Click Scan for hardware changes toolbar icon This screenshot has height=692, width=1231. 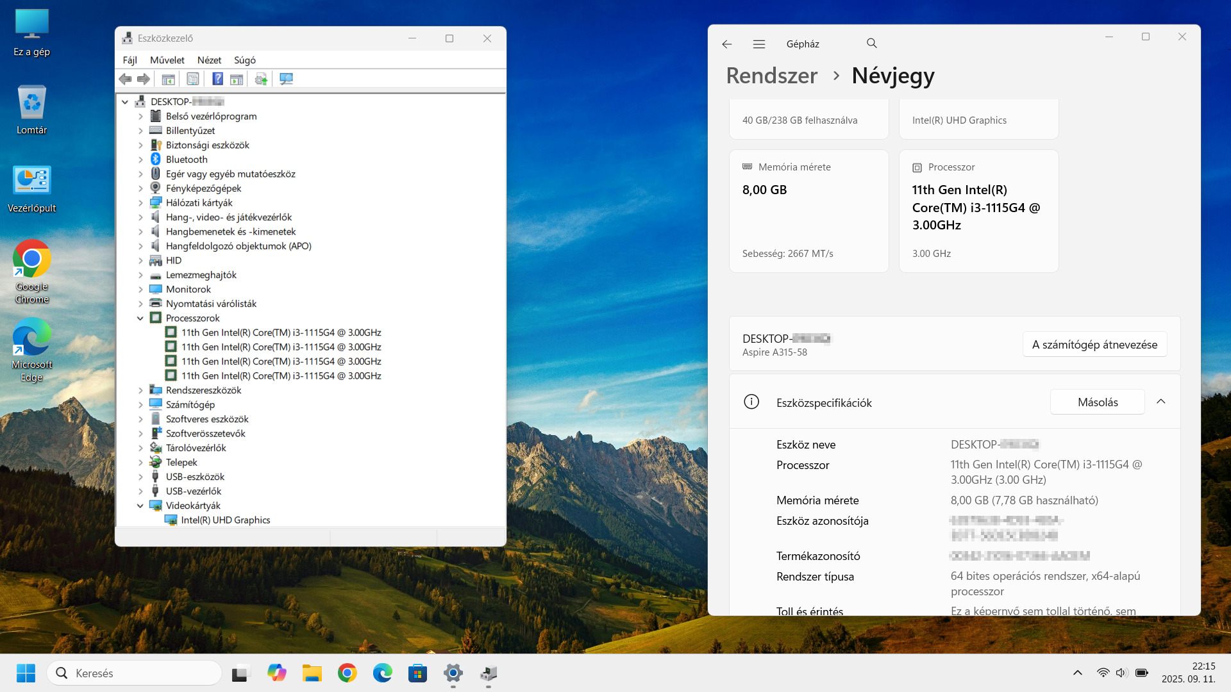(x=286, y=79)
